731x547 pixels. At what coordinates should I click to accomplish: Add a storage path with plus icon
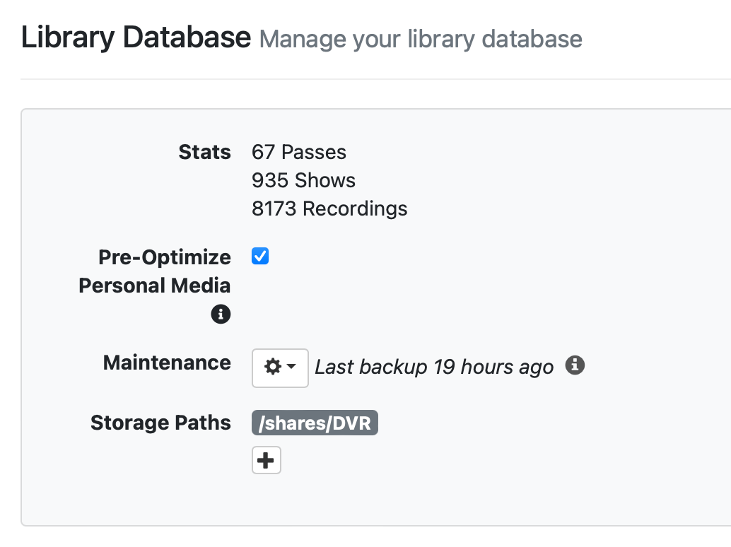point(267,461)
